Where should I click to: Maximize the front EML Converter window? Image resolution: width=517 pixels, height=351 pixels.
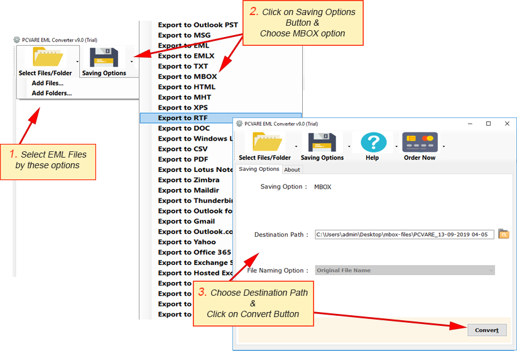click(x=488, y=124)
